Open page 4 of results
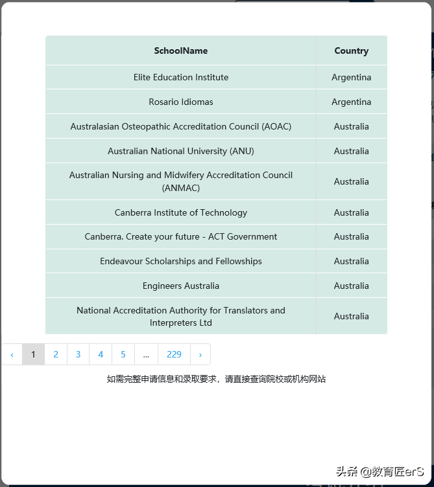 point(101,354)
